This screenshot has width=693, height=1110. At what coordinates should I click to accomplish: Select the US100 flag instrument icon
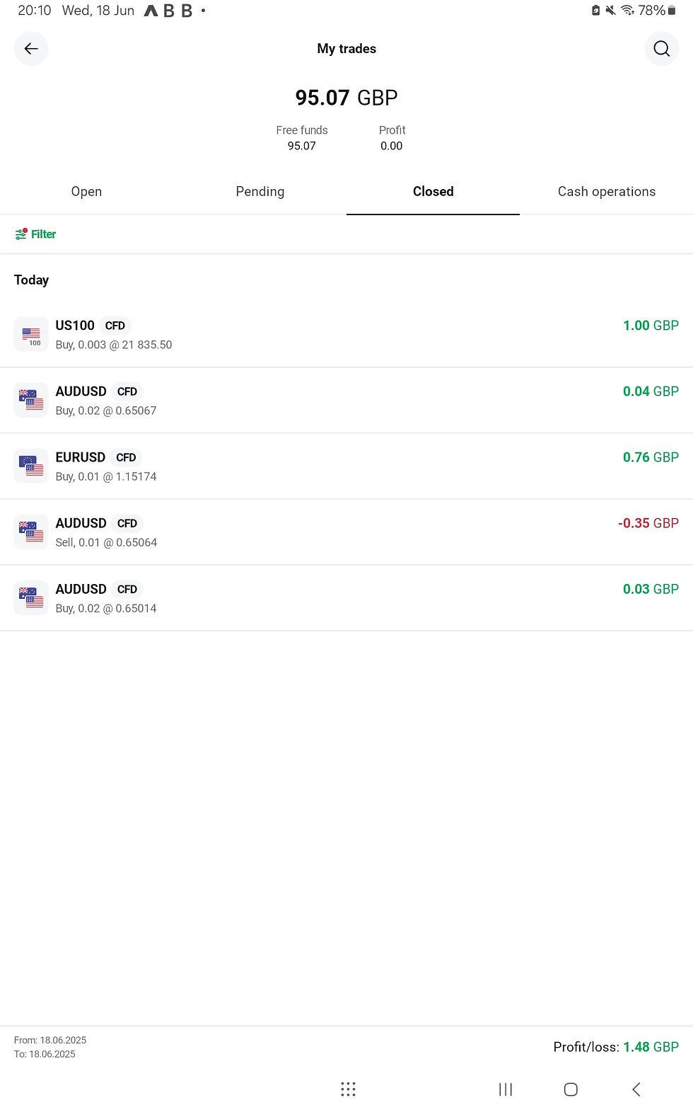[31, 334]
